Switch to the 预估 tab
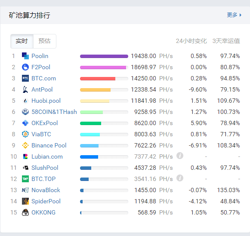 pyautogui.click(x=45, y=41)
